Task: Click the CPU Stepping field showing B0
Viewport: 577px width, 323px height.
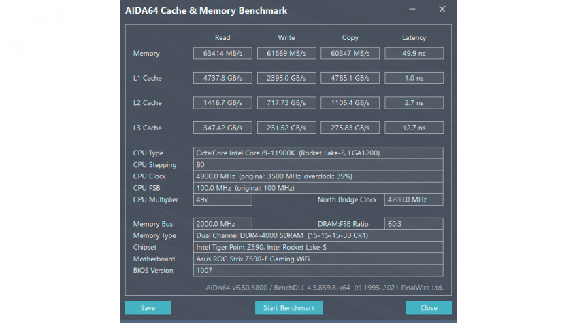Action: click(318, 164)
